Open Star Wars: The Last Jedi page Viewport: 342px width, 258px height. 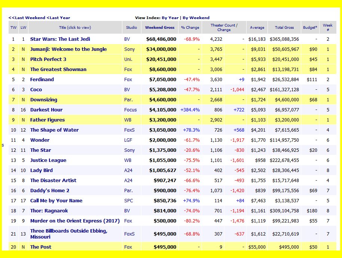[x=60, y=39]
